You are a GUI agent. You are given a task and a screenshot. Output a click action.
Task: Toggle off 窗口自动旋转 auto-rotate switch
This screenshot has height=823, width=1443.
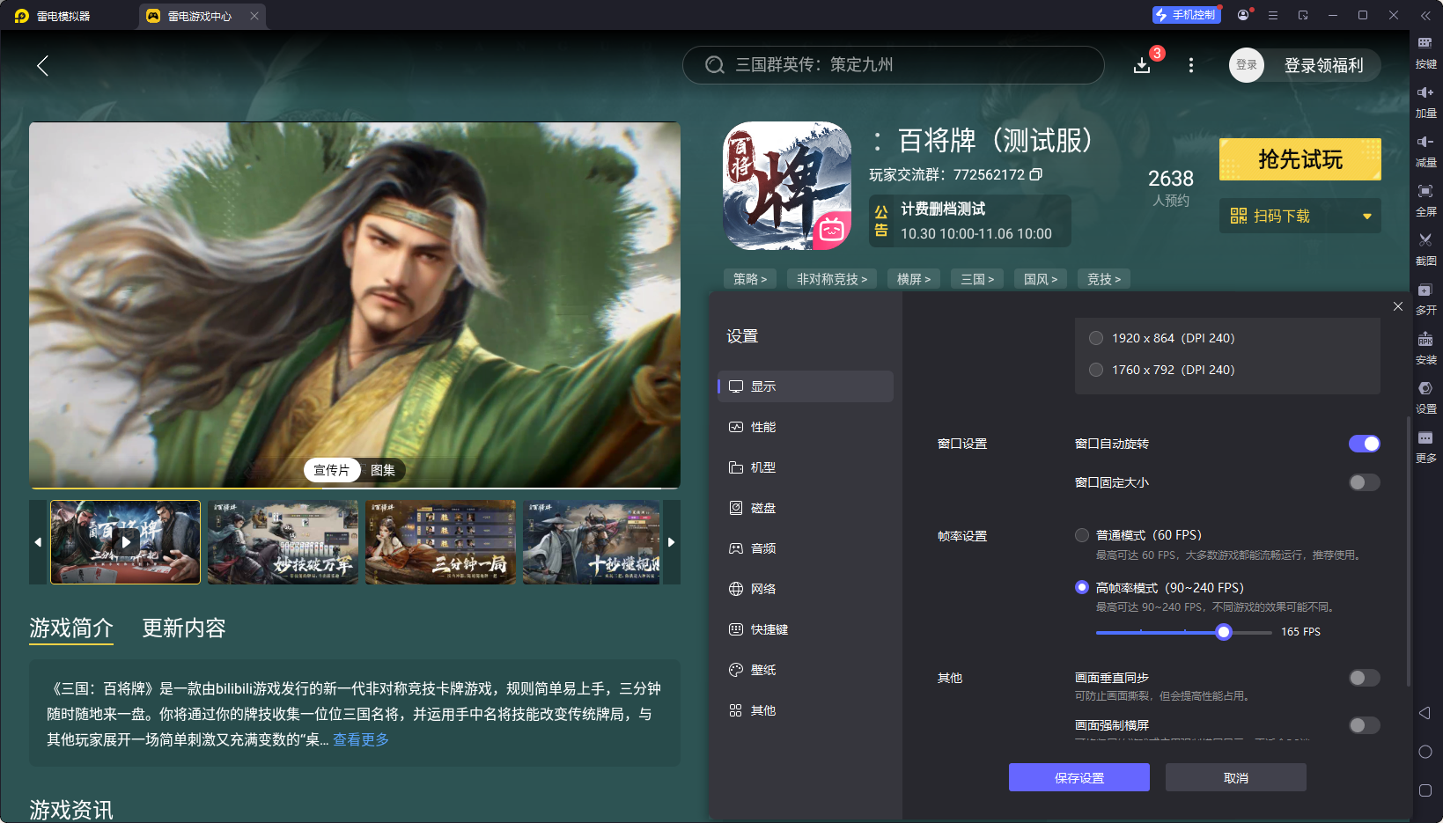coord(1364,444)
